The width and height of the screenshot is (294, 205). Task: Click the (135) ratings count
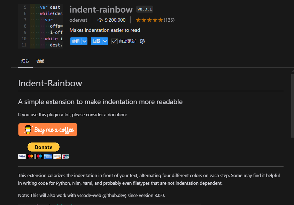169,20
